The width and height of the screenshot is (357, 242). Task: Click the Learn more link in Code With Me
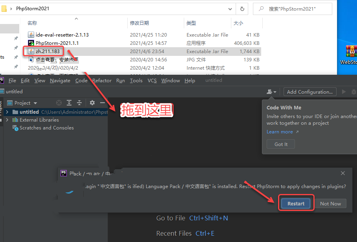coord(280,131)
